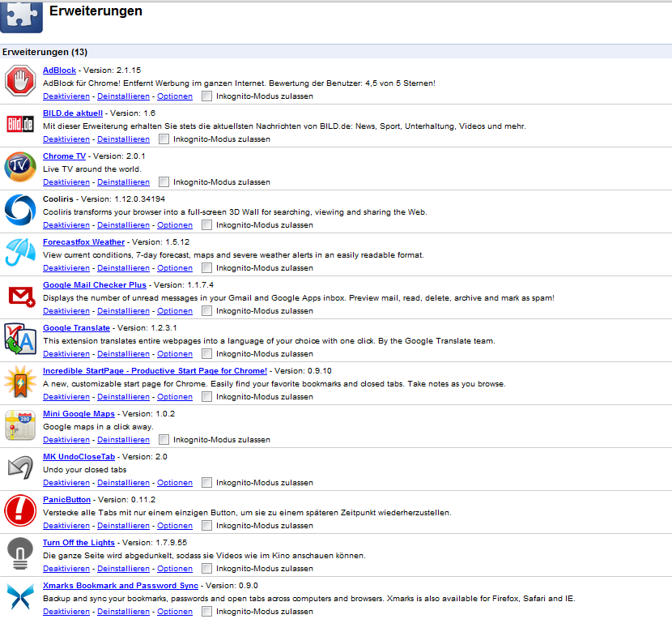Click the Google Translate icon
This screenshot has height=619, width=672.
tap(20, 339)
